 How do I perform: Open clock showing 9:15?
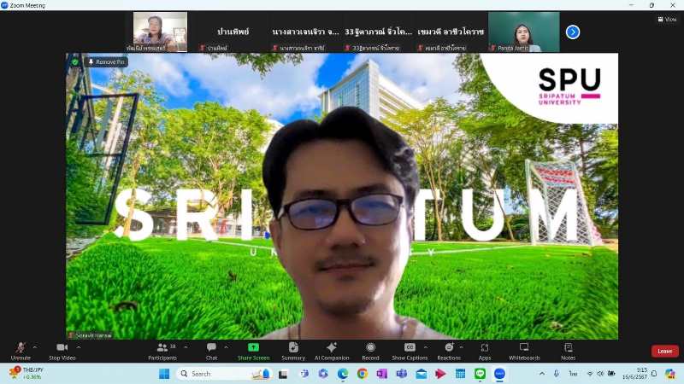tap(634, 374)
